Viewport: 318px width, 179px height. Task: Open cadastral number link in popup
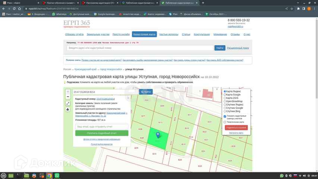[x=106, y=99]
